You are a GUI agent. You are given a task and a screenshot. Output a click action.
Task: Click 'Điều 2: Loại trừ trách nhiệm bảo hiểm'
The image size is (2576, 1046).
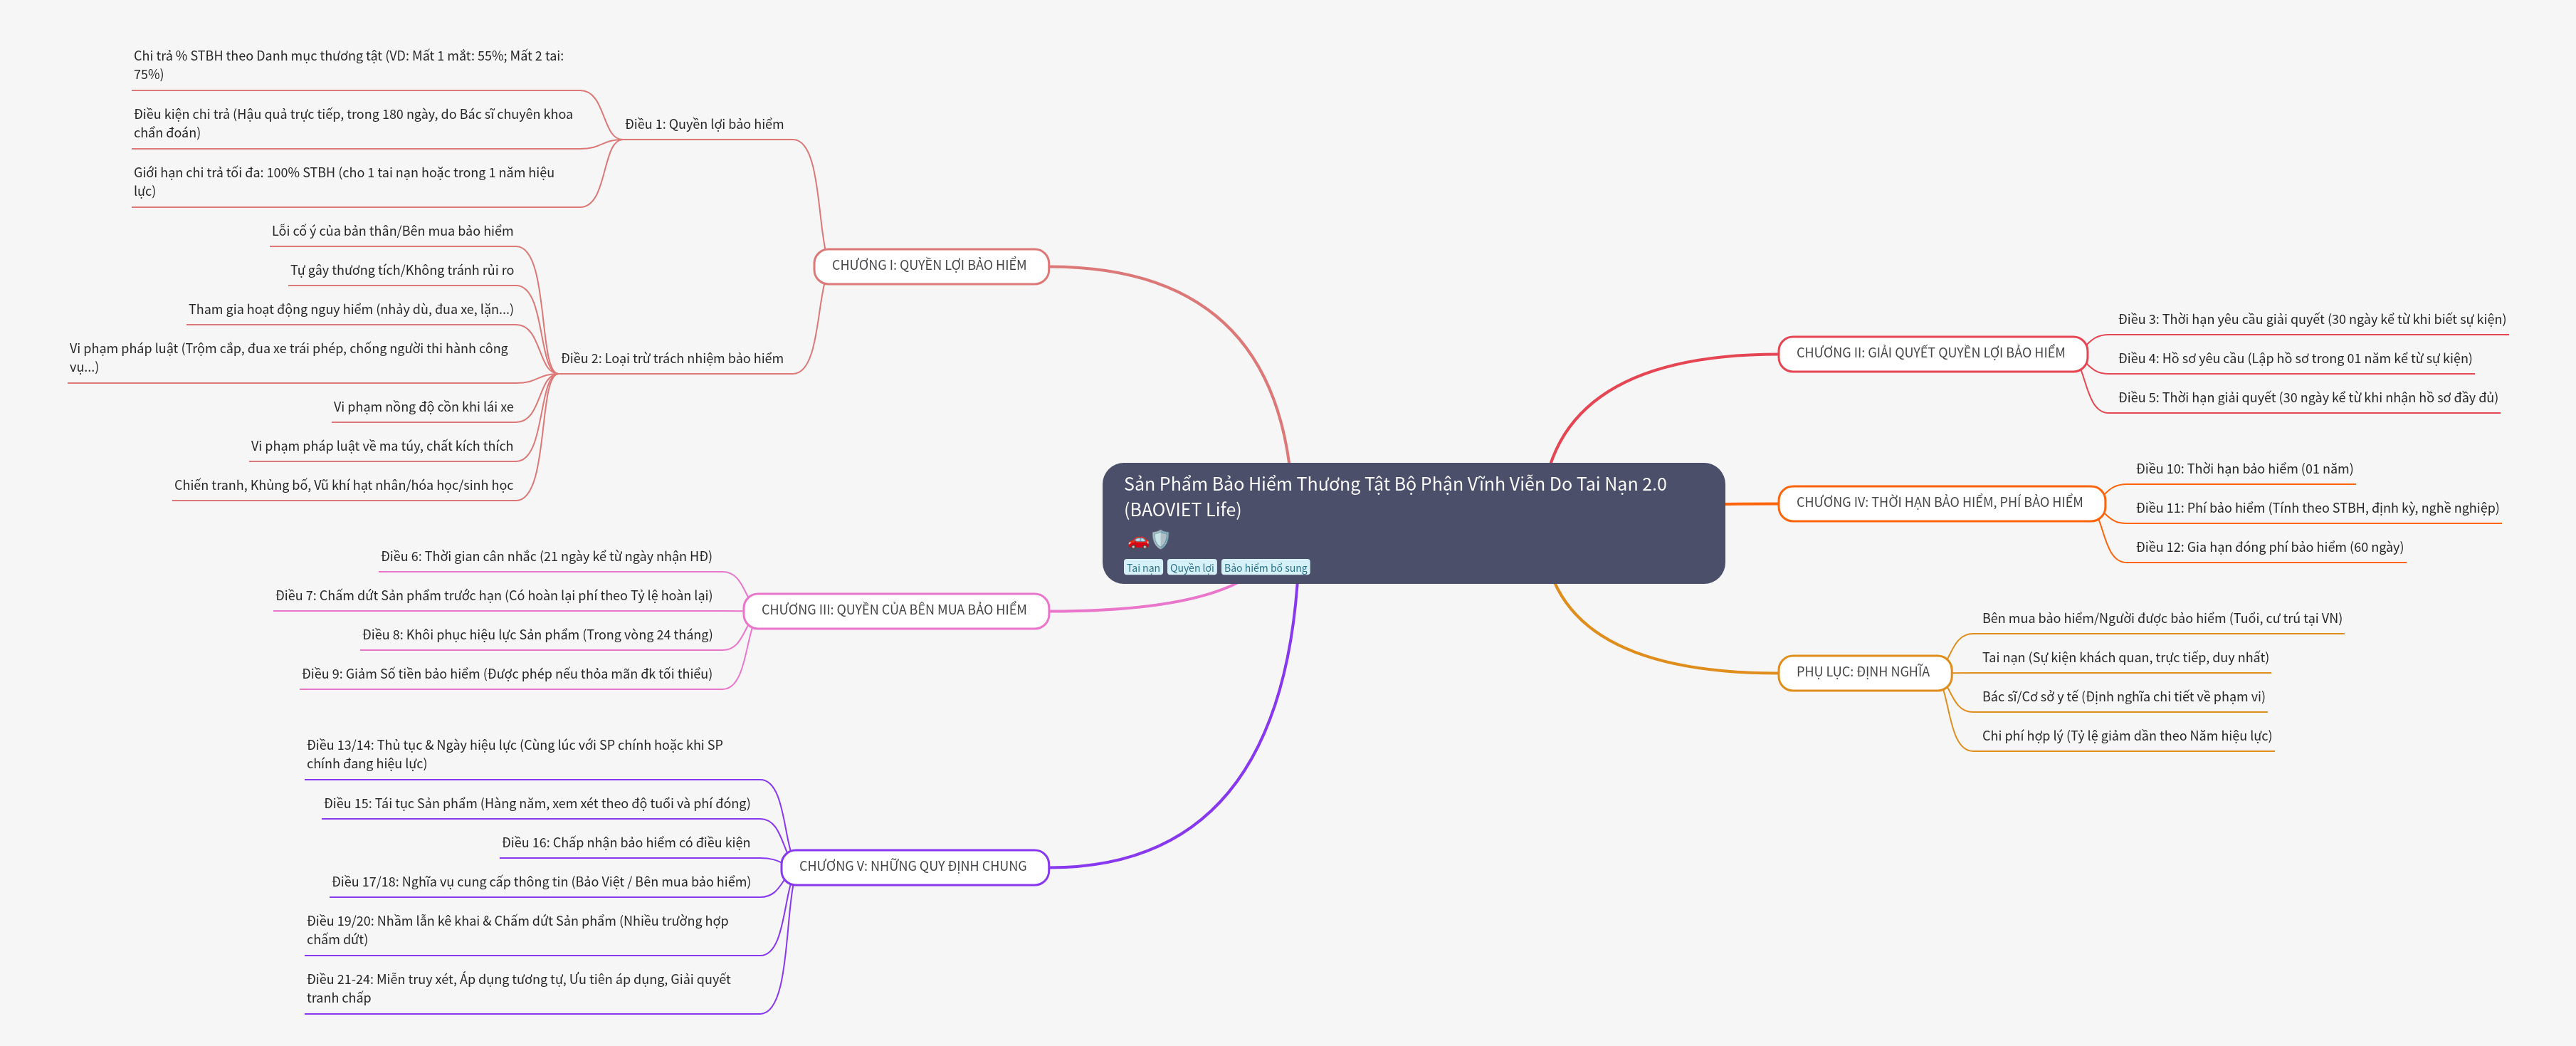[x=672, y=359]
